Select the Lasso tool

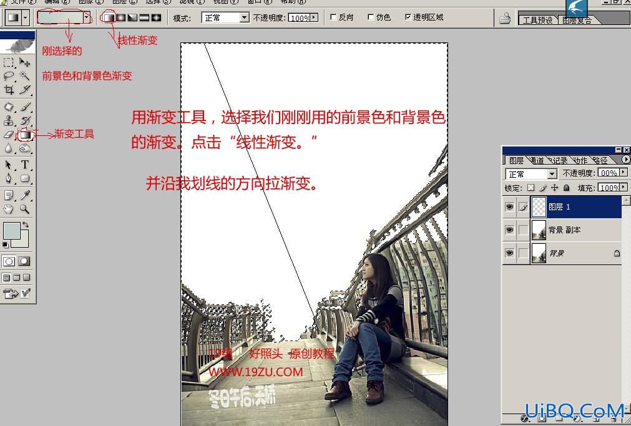coord(9,75)
